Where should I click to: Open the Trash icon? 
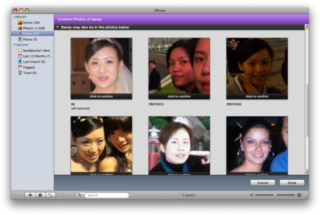coord(20,73)
